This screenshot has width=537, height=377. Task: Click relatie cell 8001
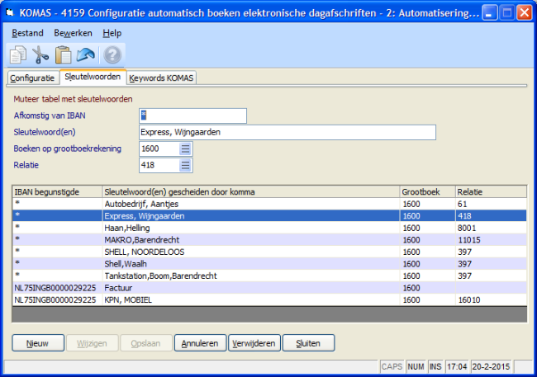[x=491, y=228]
